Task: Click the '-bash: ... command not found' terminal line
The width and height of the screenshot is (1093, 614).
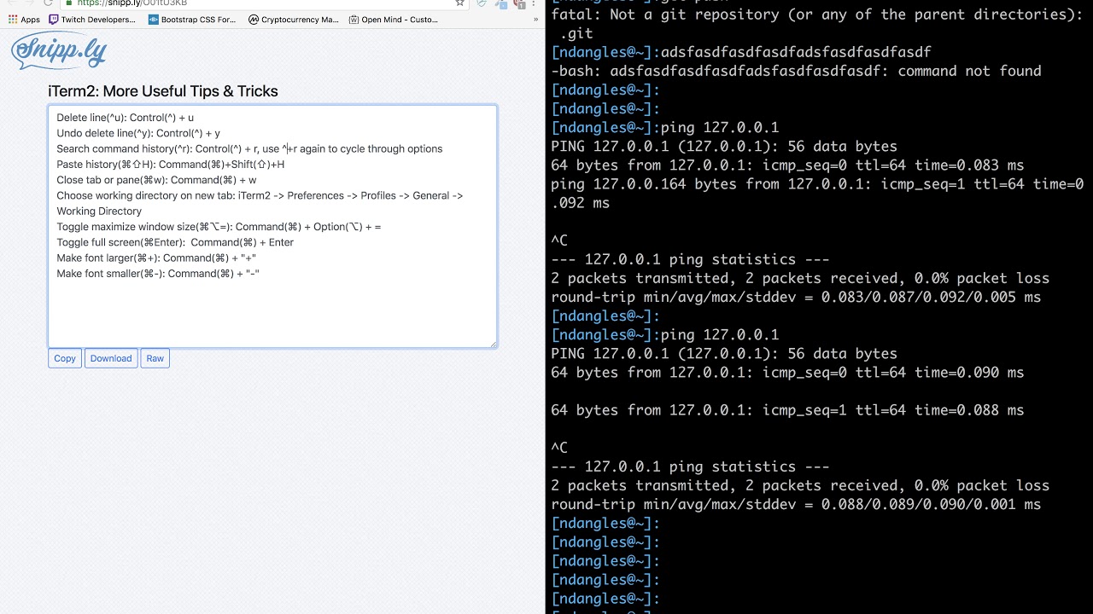Action: pos(796,71)
